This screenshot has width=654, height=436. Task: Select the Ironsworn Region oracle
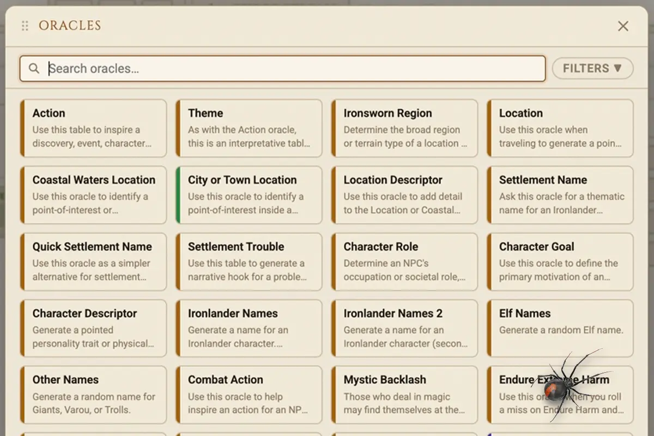point(404,128)
